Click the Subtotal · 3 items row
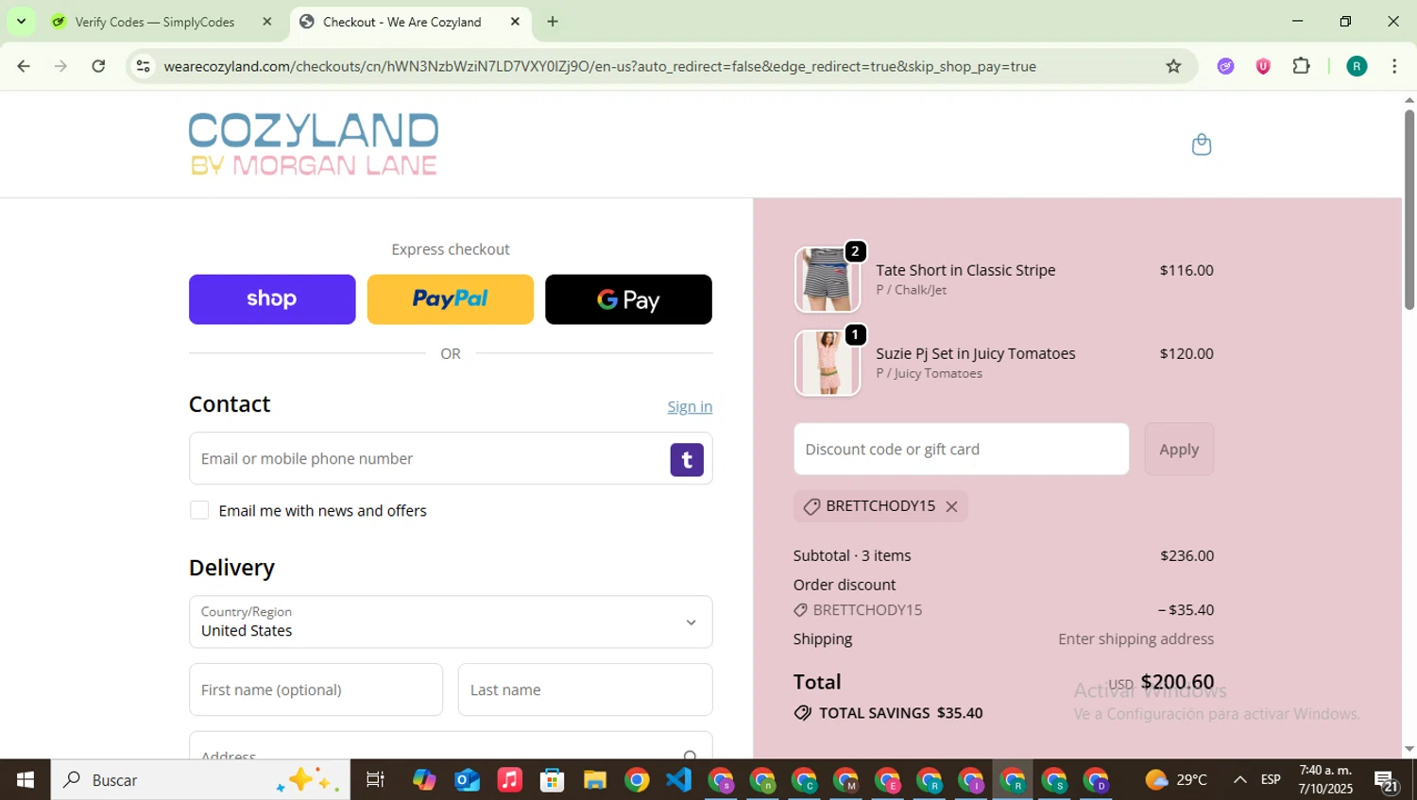The width and height of the screenshot is (1417, 800). point(1003,556)
